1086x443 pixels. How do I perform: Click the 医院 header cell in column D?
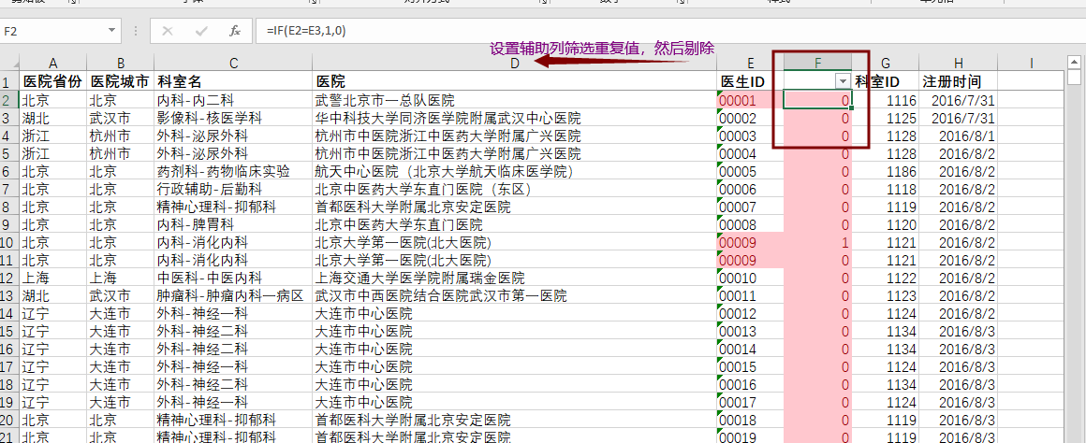(x=515, y=81)
